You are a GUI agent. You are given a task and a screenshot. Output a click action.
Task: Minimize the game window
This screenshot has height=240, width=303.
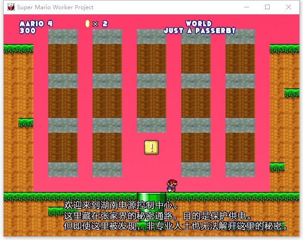coord(247,7)
